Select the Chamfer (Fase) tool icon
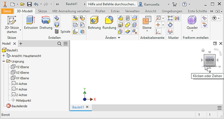The width and height of the screenshot is (224, 119). point(121,18)
